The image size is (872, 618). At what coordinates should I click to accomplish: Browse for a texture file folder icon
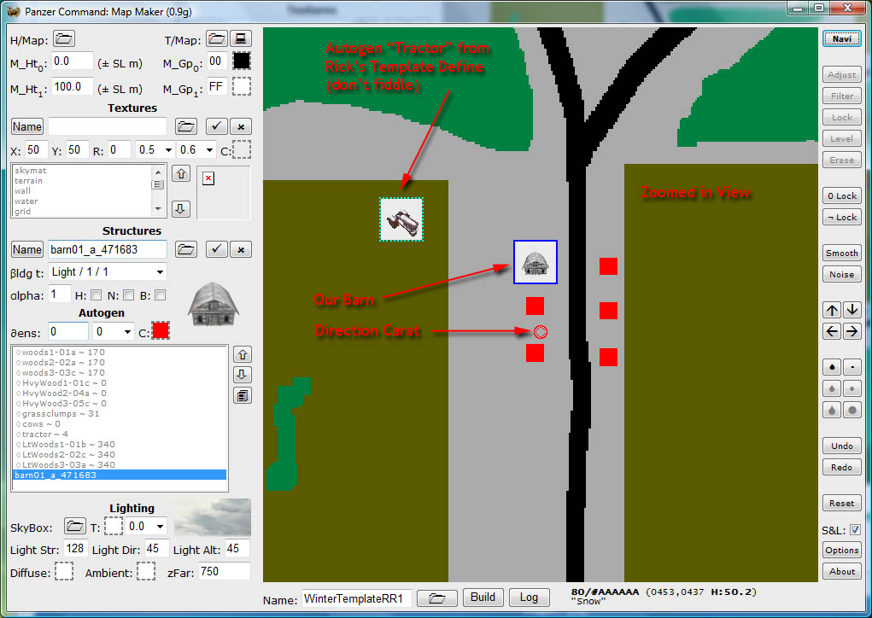pyautogui.click(x=185, y=126)
